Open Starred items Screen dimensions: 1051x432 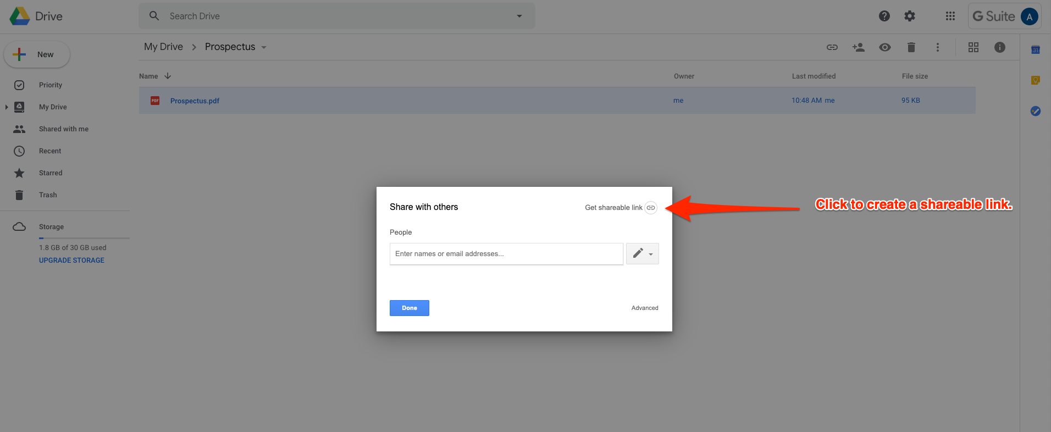point(51,173)
